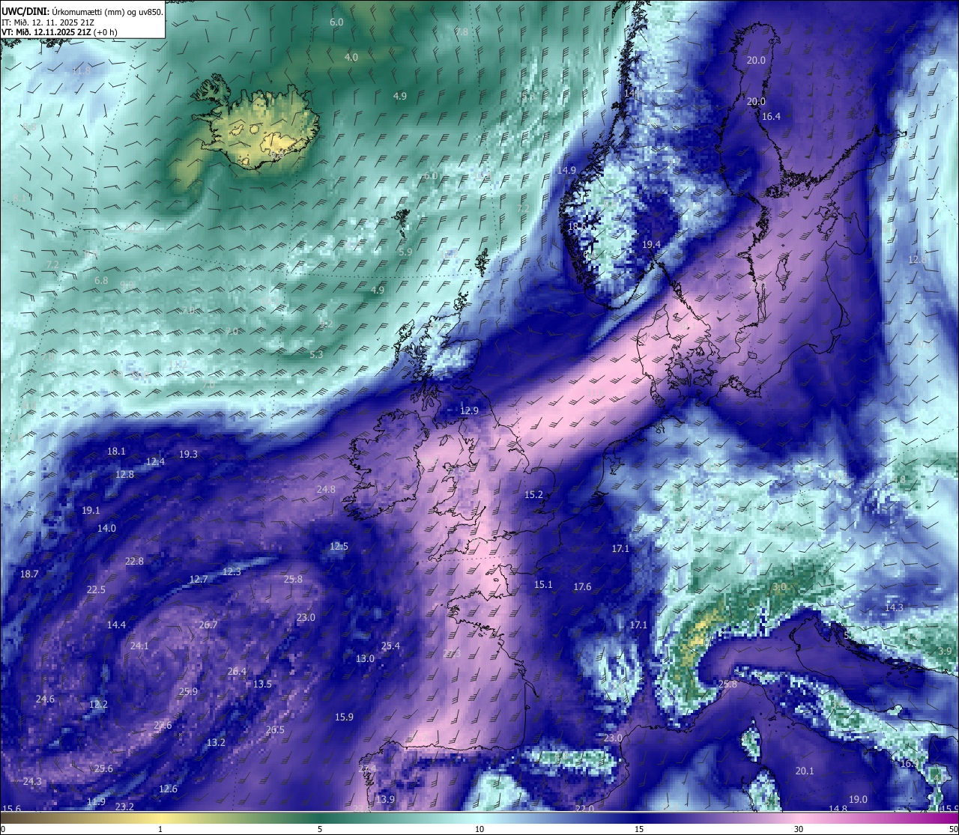Image resolution: width=959 pixels, height=835 pixels.
Task: Click the 26.4 value on the map
Action: (237, 672)
